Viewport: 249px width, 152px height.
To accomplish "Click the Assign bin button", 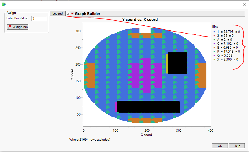I will point(18,27).
